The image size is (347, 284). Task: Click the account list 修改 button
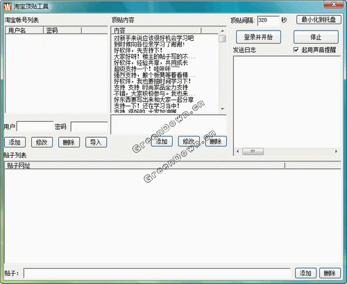pyautogui.click(x=42, y=142)
